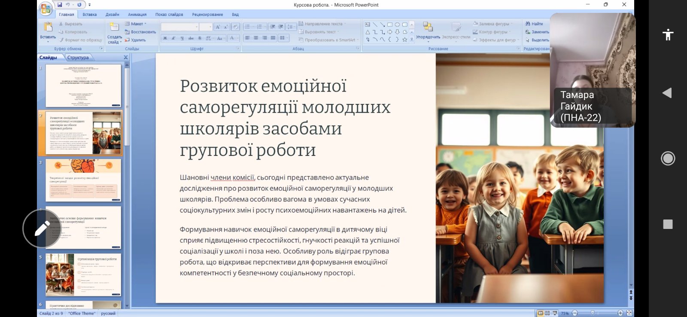Tap the accessibility icon on the right bar
The width and height of the screenshot is (687, 317).
[x=668, y=34]
